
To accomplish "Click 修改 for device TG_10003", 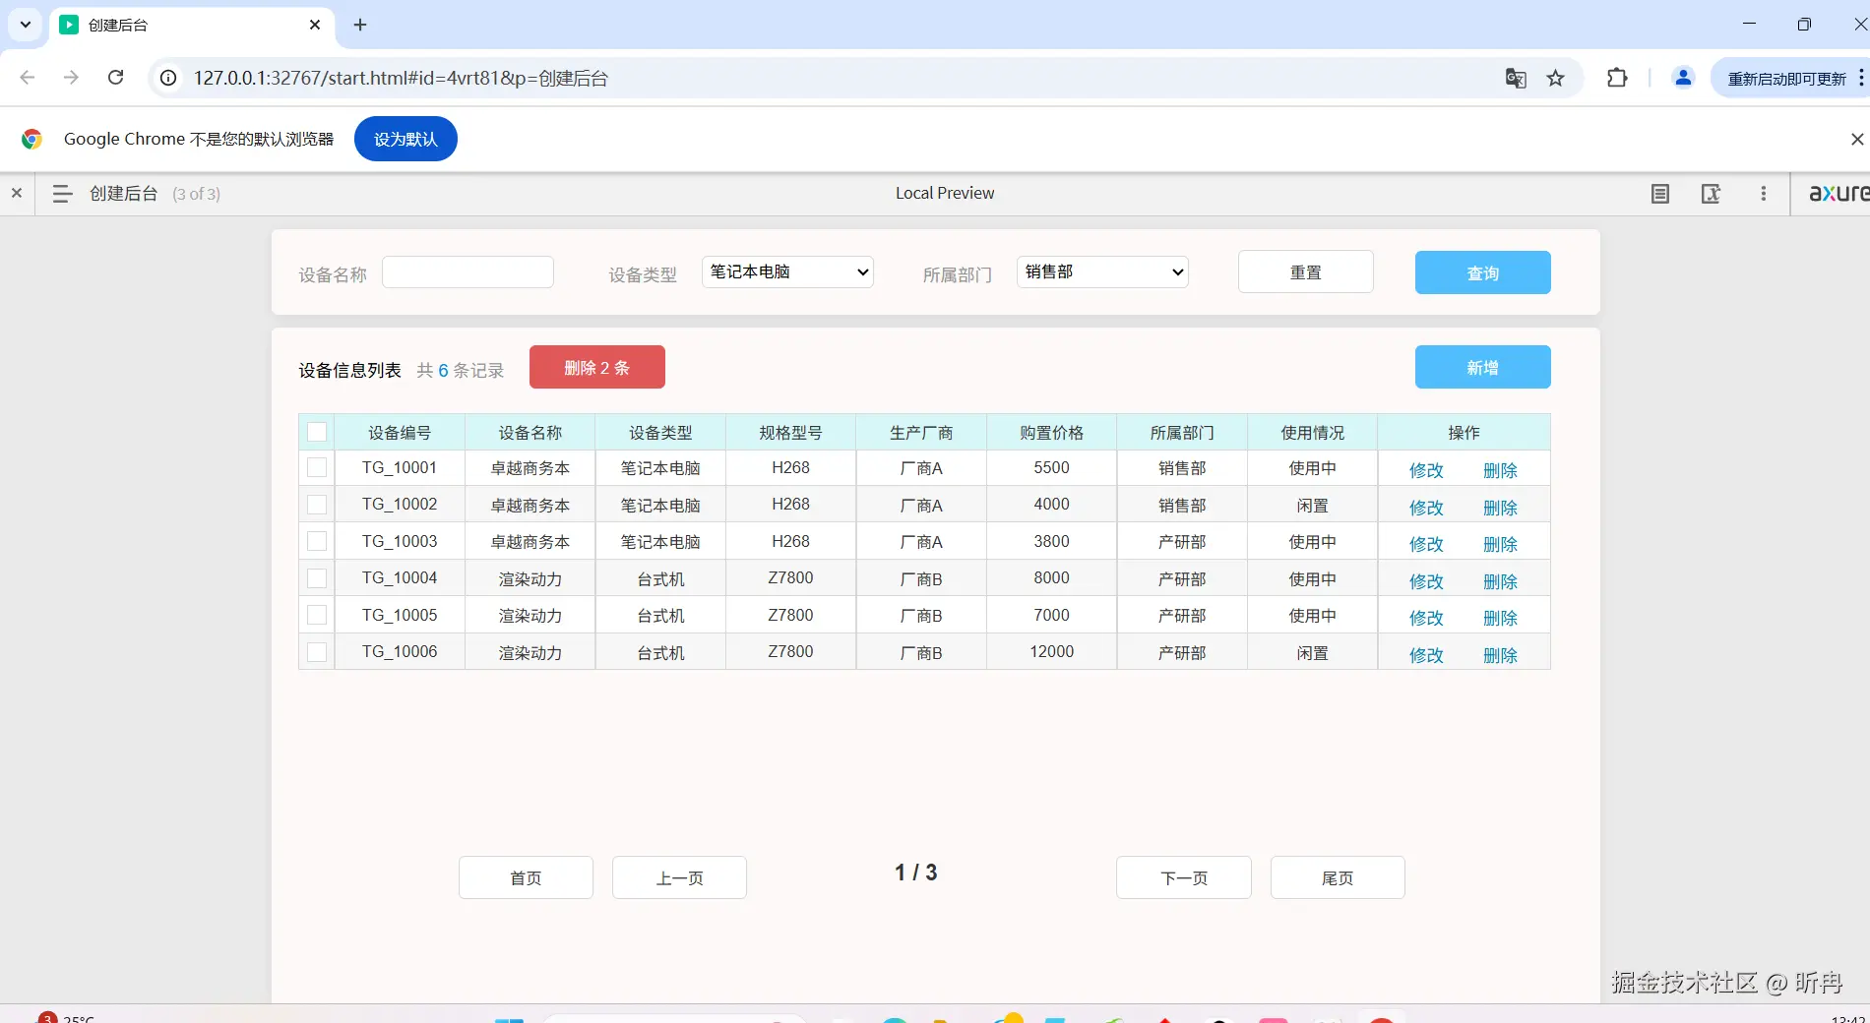I will point(1426,544).
